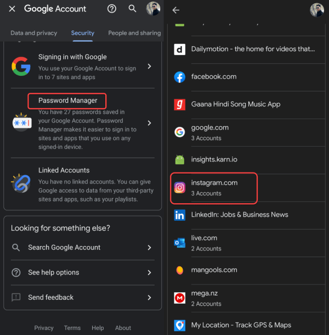The image size is (329, 335).
Task: Open My Location - Track GPS & Maps entry
Action: (x=247, y=324)
